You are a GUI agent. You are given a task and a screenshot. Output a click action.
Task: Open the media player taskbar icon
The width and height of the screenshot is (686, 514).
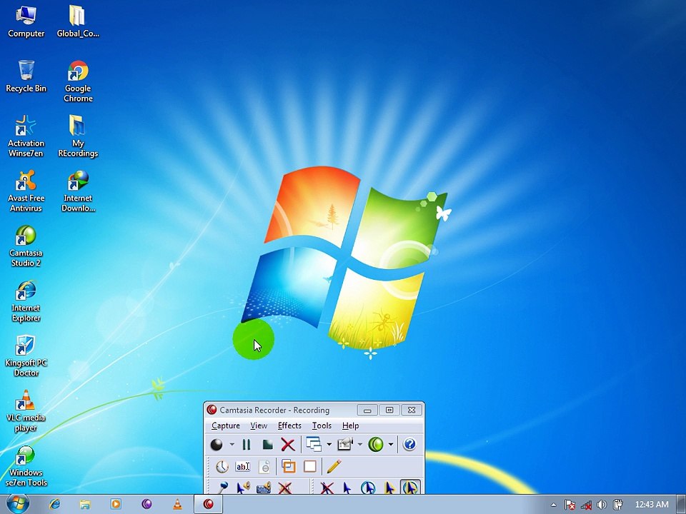[x=116, y=505]
